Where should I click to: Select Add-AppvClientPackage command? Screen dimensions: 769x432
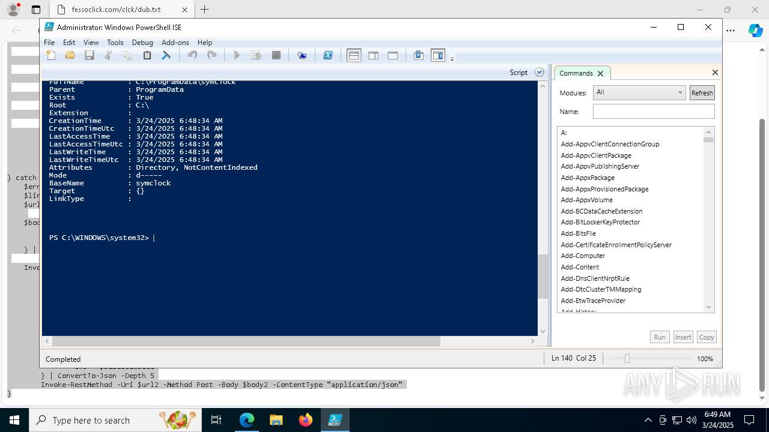point(596,155)
